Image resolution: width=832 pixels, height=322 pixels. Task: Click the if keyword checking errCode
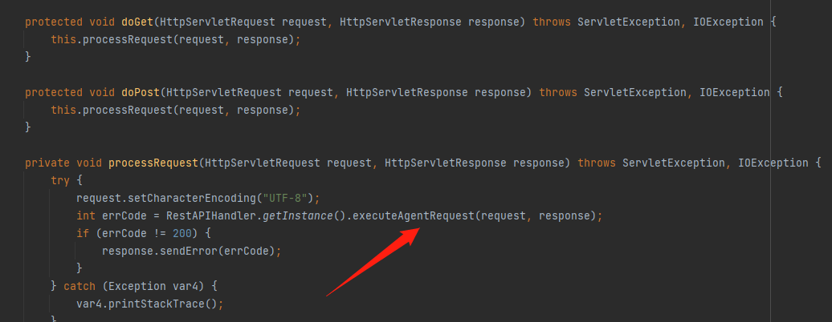point(83,233)
